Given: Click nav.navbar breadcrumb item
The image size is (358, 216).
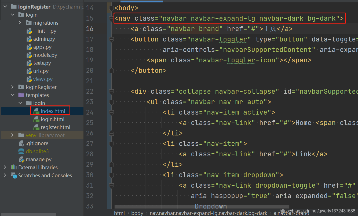Looking at the screenshot, I should point(209,213).
